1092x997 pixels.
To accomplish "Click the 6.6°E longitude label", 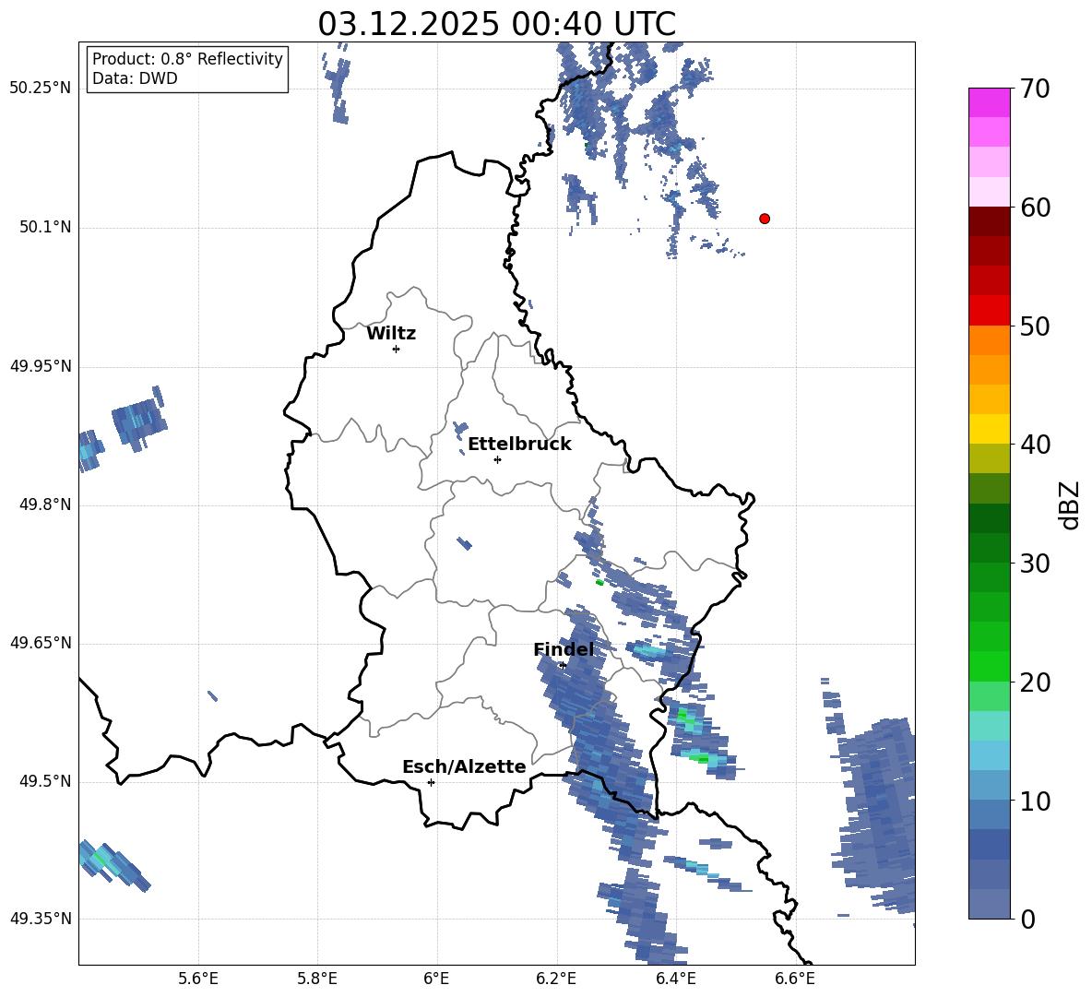I will [795, 979].
